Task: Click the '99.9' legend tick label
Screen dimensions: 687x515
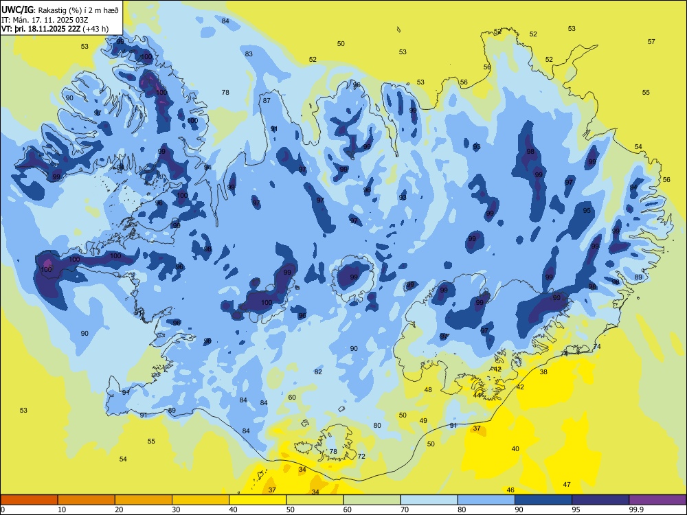Action: click(635, 510)
